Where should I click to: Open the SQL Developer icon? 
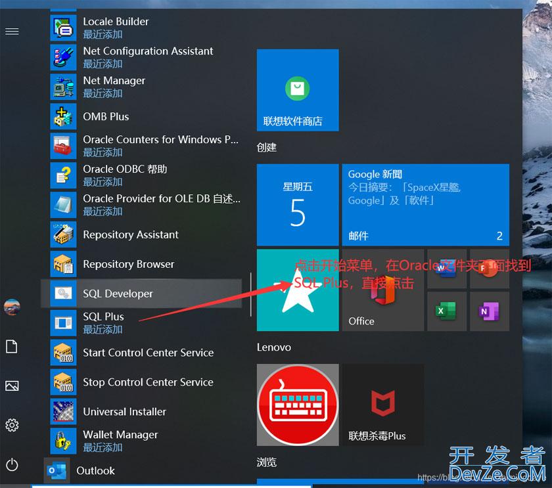63,294
